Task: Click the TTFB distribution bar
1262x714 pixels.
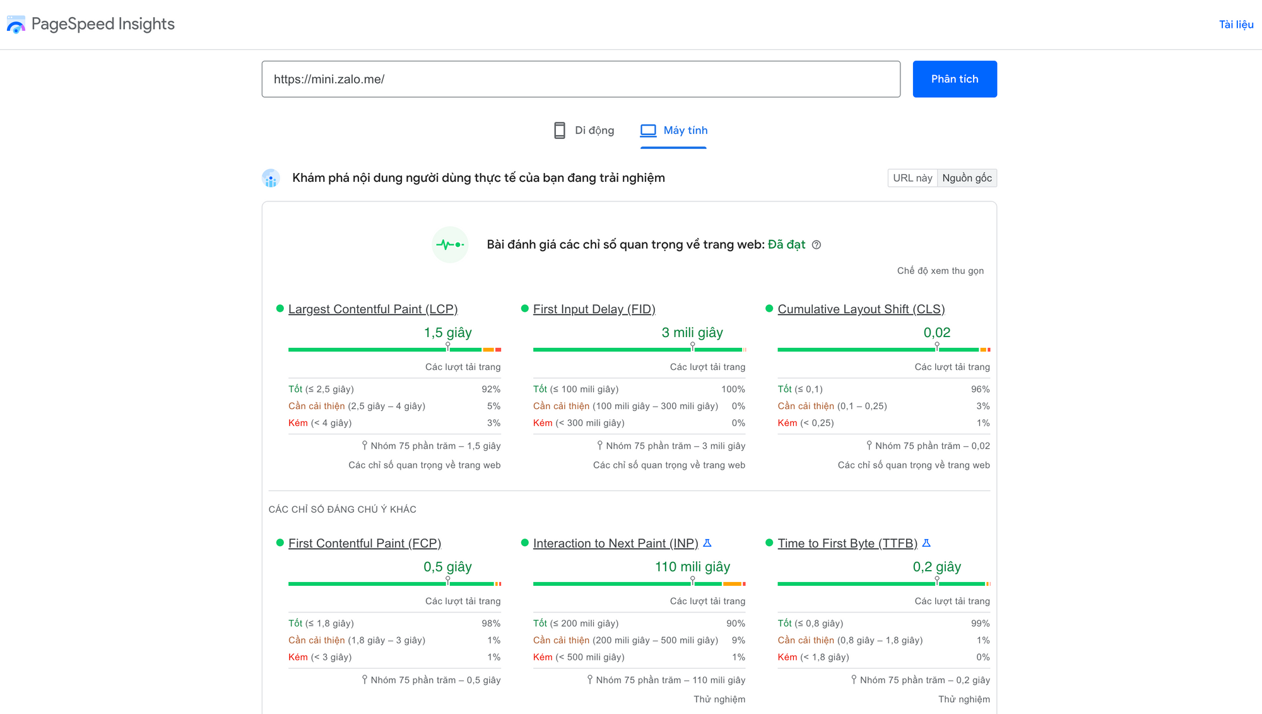Action: (884, 583)
